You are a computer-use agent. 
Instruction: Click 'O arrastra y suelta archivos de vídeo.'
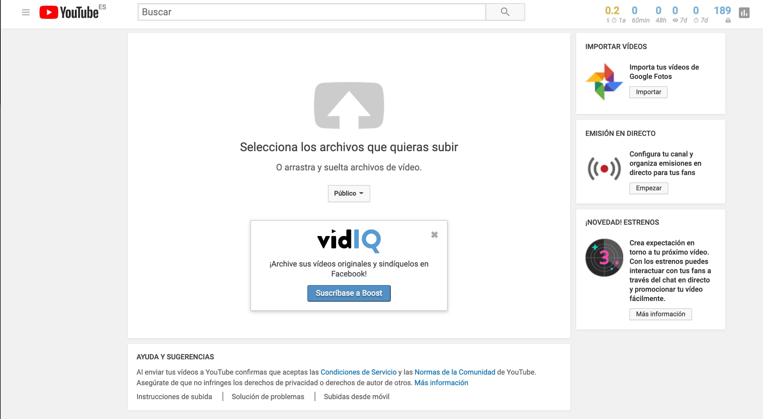(x=349, y=167)
